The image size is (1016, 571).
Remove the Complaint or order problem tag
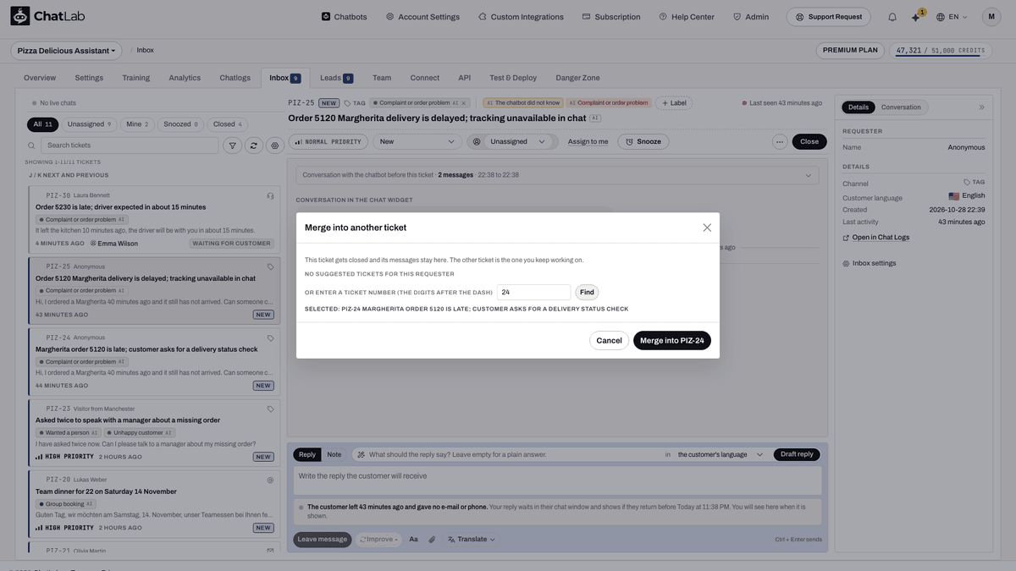pyautogui.click(x=464, y=103)
